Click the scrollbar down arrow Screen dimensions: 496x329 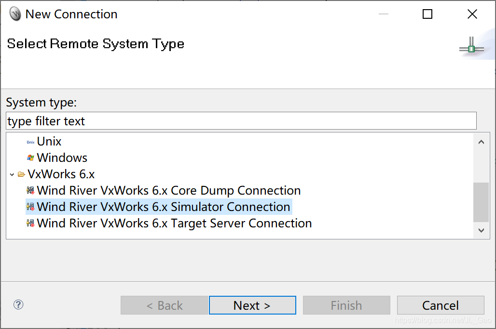tap(481, 230)
